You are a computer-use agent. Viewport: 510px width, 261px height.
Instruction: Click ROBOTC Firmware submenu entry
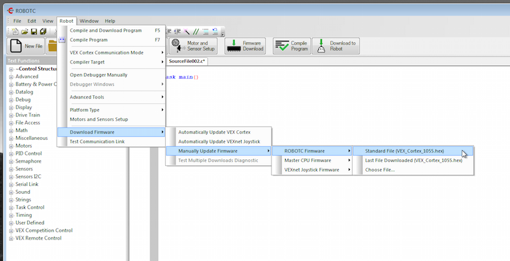tap(312, 151)
